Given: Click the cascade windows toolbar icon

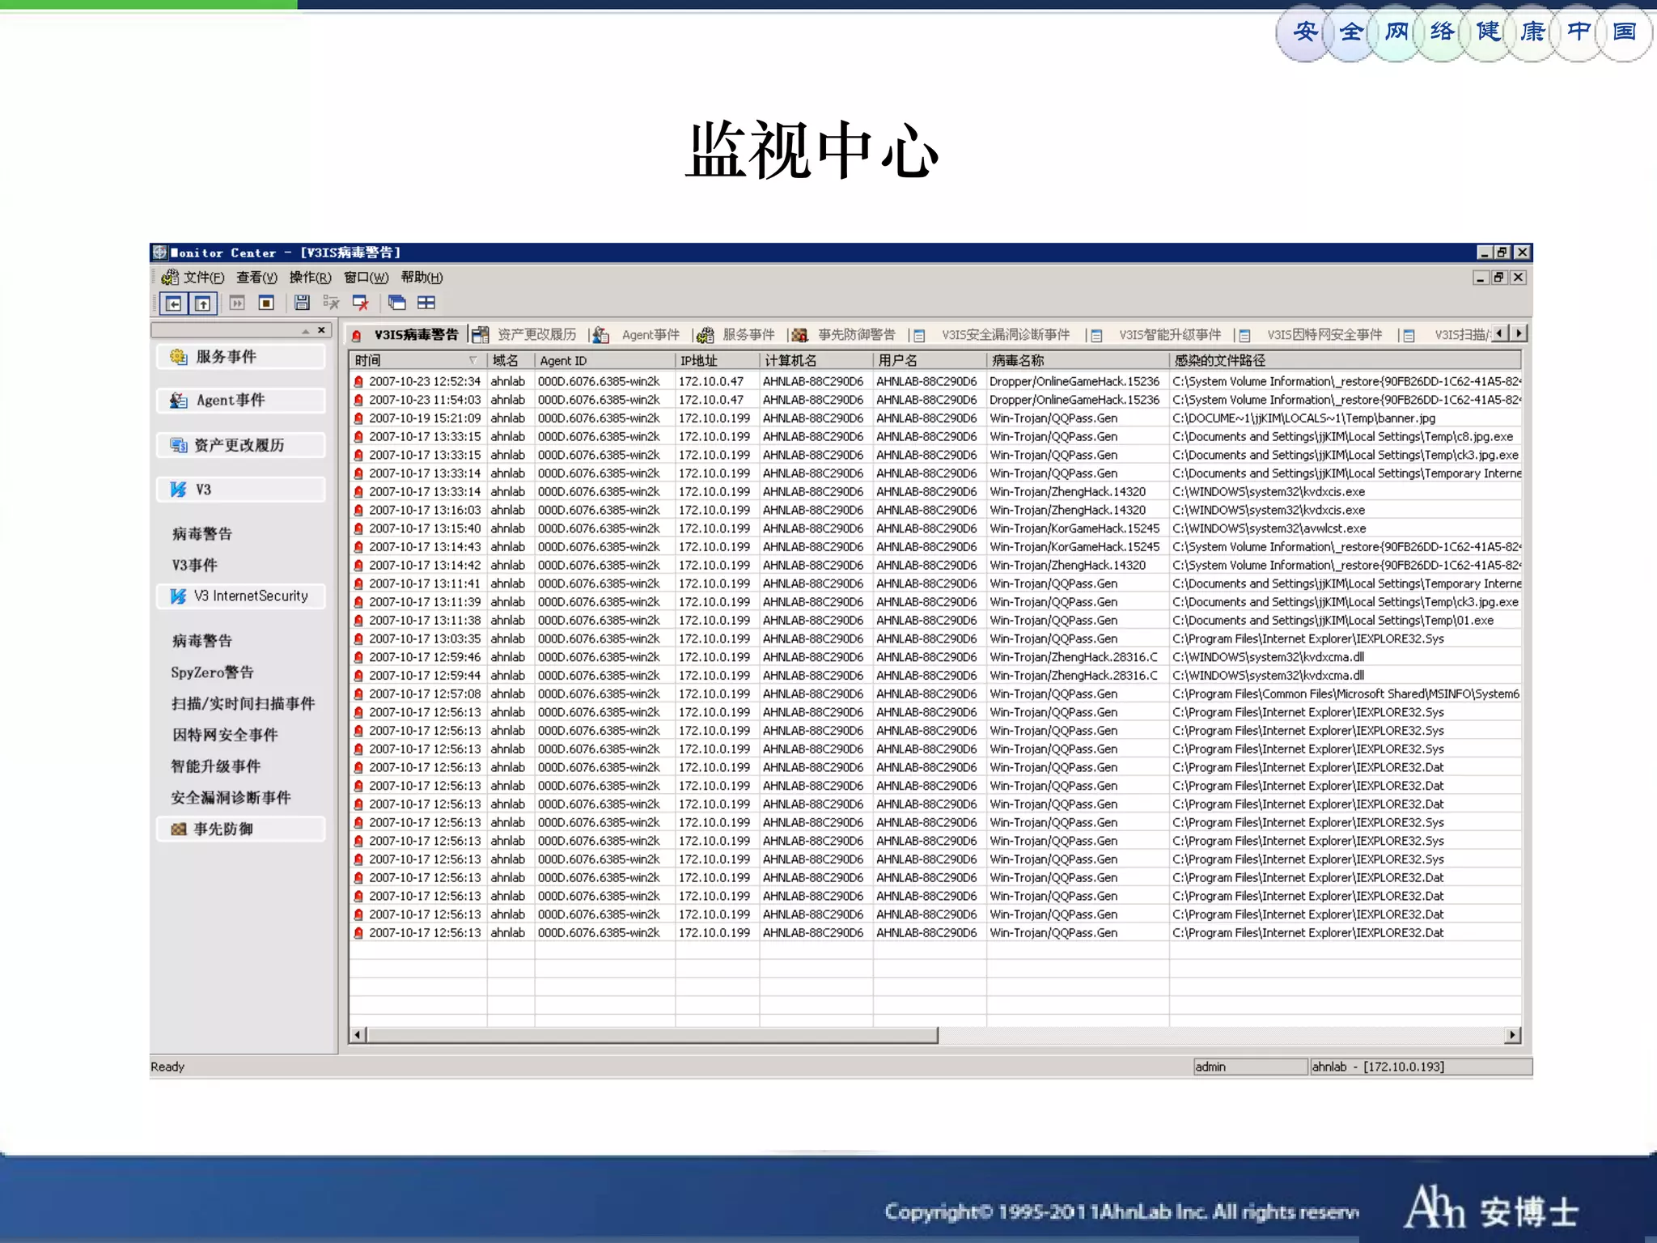Looking at the screenshot, I should coord(396,303).
